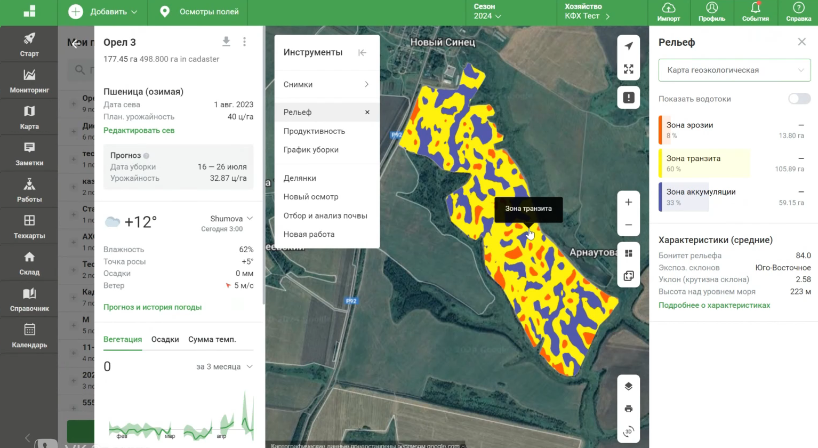This screenshot has height=448, width=818.
Task: Open the Работы sidebar section
Action: click(x=29, y=190)
